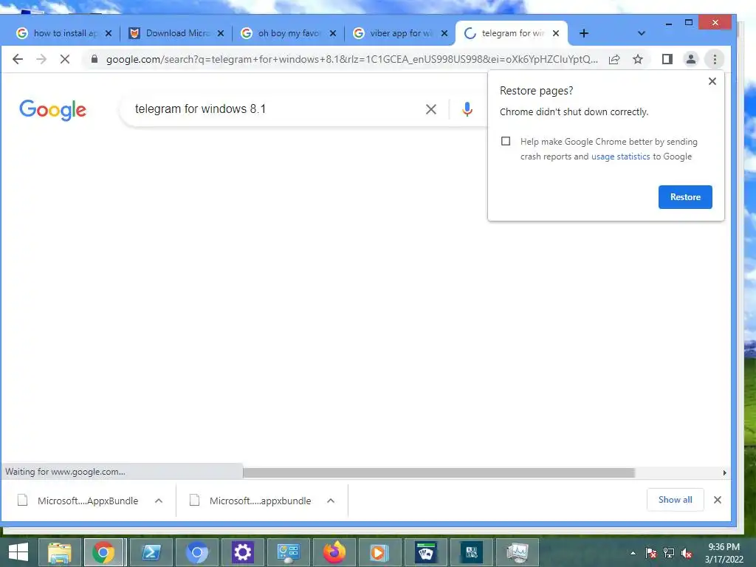Expand options for Microsoft.....appxbundle download
This screenshot has width=756, height=567.
(x=331, y=501)
